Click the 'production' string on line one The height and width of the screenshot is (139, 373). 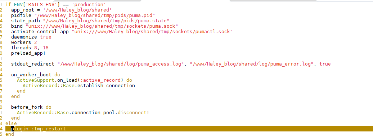[x=90, y=4]
